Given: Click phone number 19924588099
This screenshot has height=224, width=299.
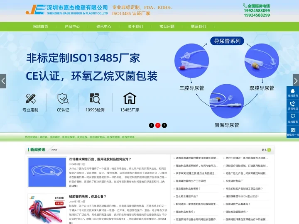Looking at the screenshot, I should tap(257, 10).
